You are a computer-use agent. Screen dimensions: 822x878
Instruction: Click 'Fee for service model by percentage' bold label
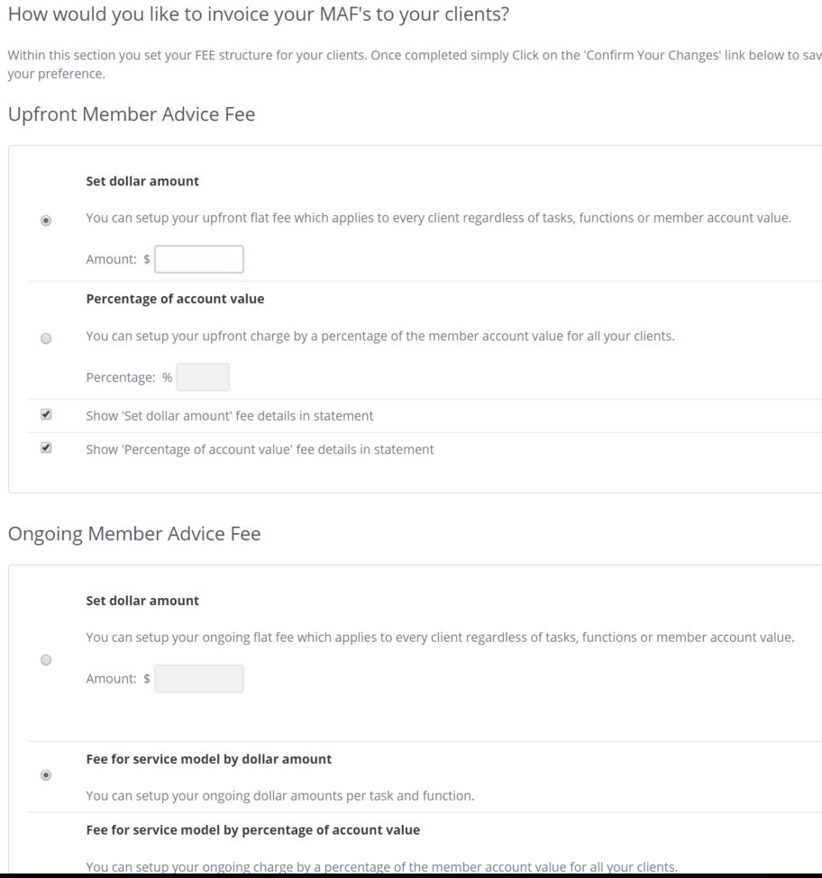[x=252, y=829]
